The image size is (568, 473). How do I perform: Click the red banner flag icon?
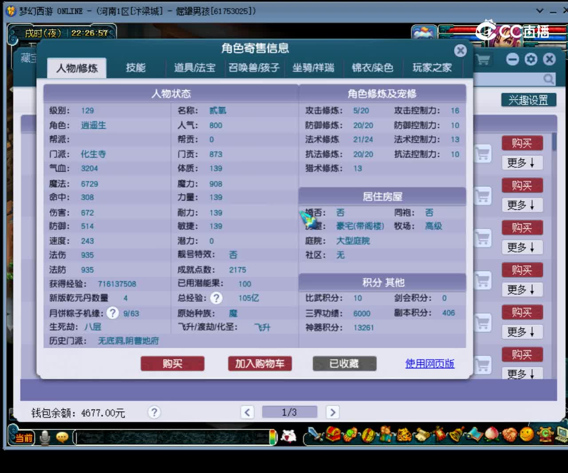[439, 434]
